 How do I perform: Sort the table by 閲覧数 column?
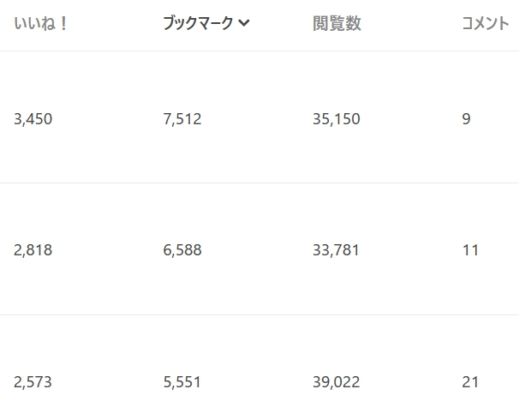click(337, 24)
